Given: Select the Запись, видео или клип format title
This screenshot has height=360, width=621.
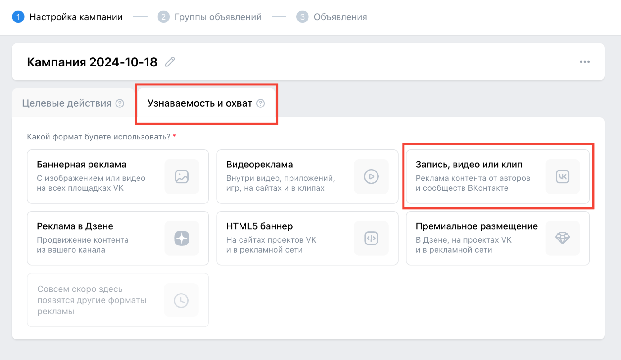Looking at the screenshot, I should point(469,165).
